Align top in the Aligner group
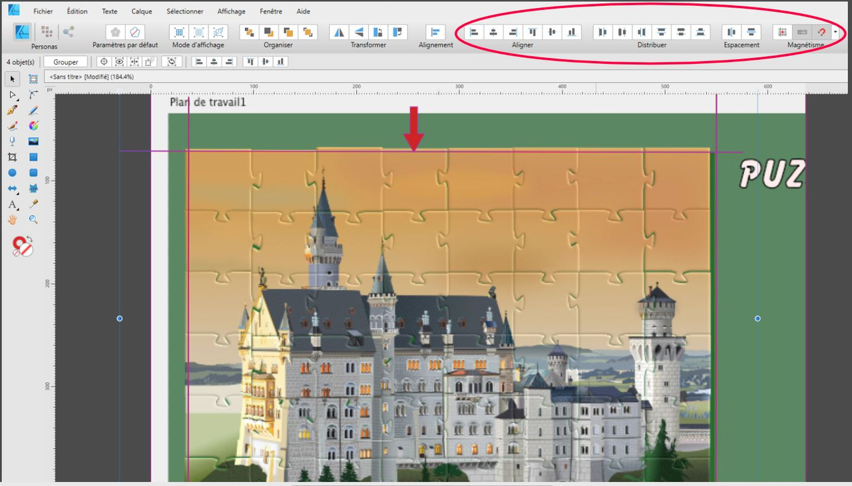Screen dimensions: 852x486 (x=532, y=31)
